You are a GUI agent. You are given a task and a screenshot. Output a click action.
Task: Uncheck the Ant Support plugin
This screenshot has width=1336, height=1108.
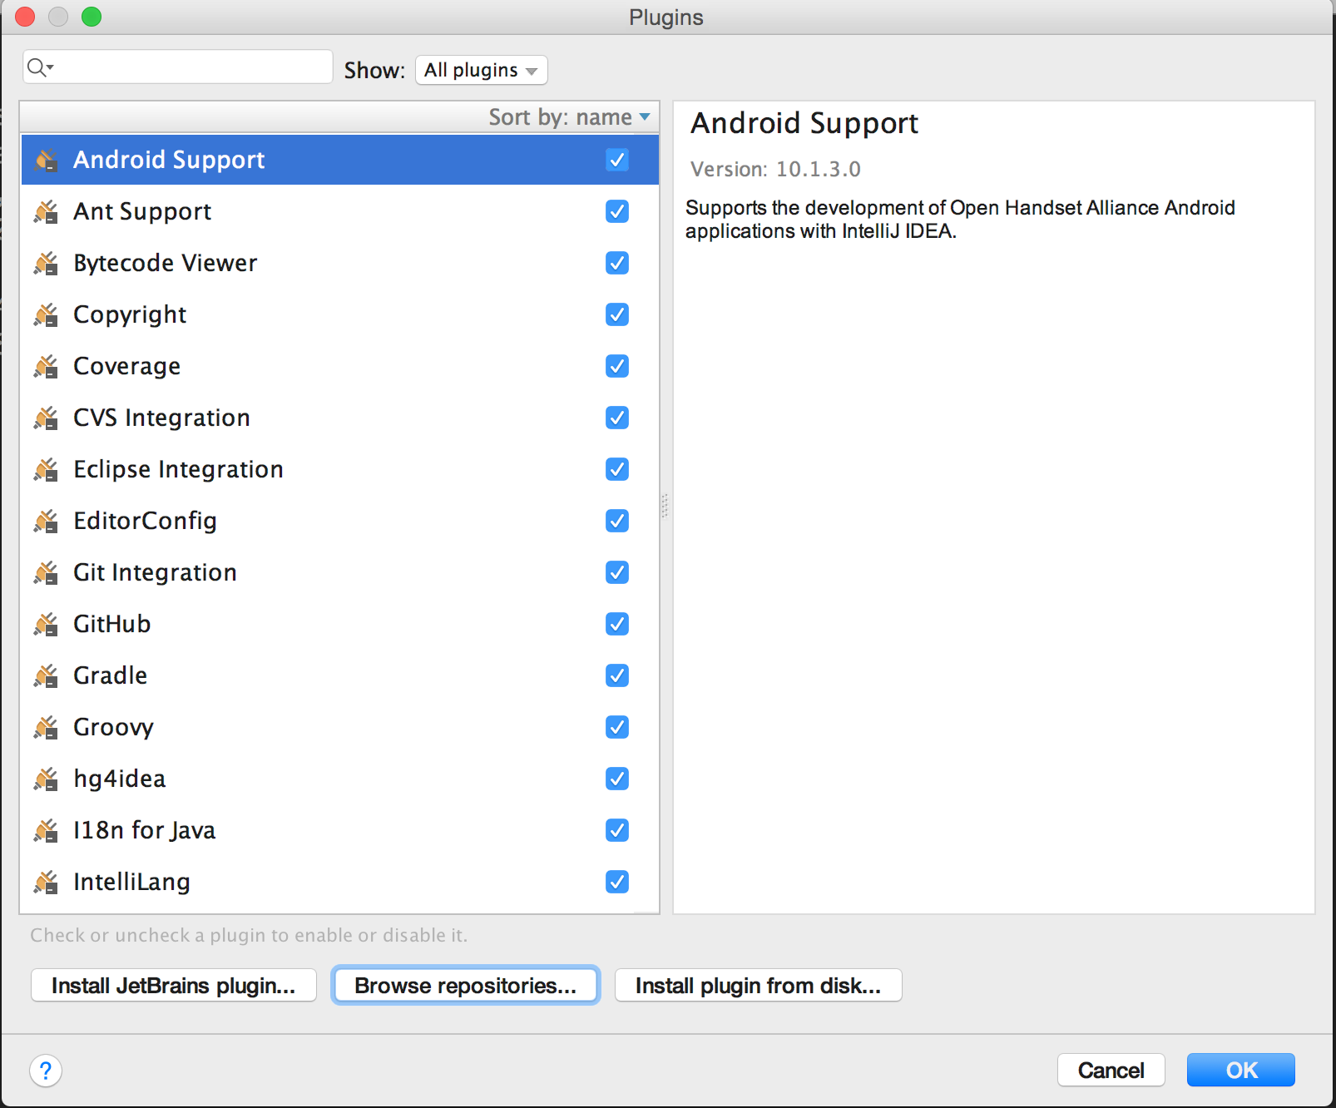617,211
